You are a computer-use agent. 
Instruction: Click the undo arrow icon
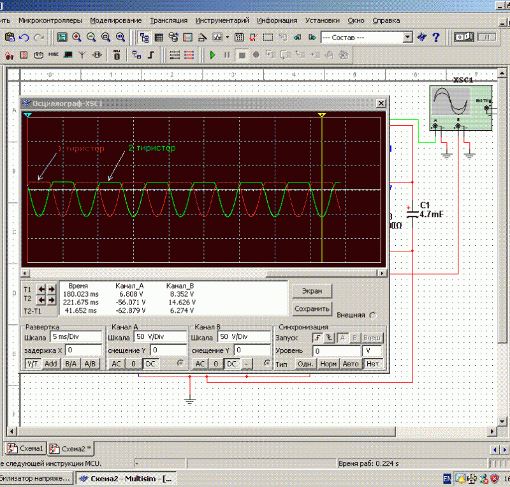pyautogui.click(x=24, y=38)
